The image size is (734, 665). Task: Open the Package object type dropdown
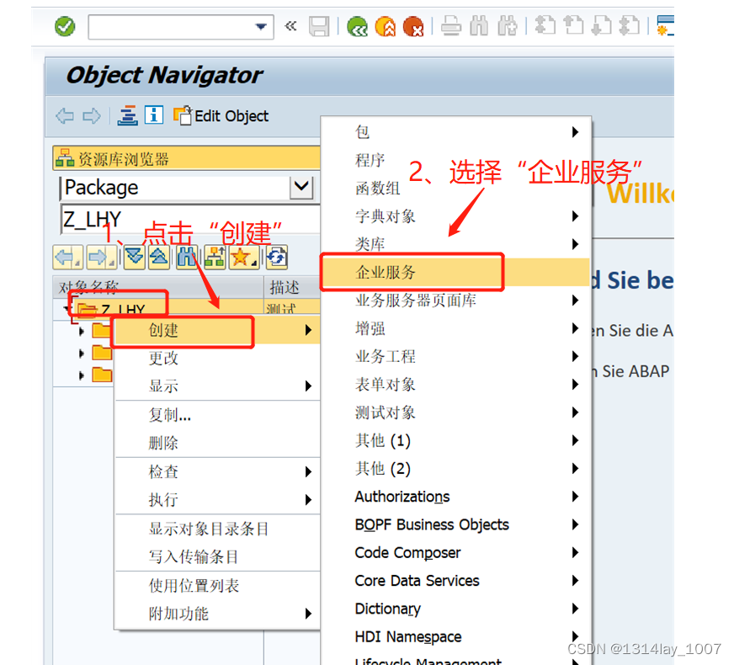[x=301, y=187]
